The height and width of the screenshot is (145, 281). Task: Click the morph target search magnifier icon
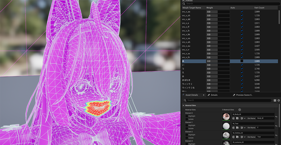tap(184, 4)
